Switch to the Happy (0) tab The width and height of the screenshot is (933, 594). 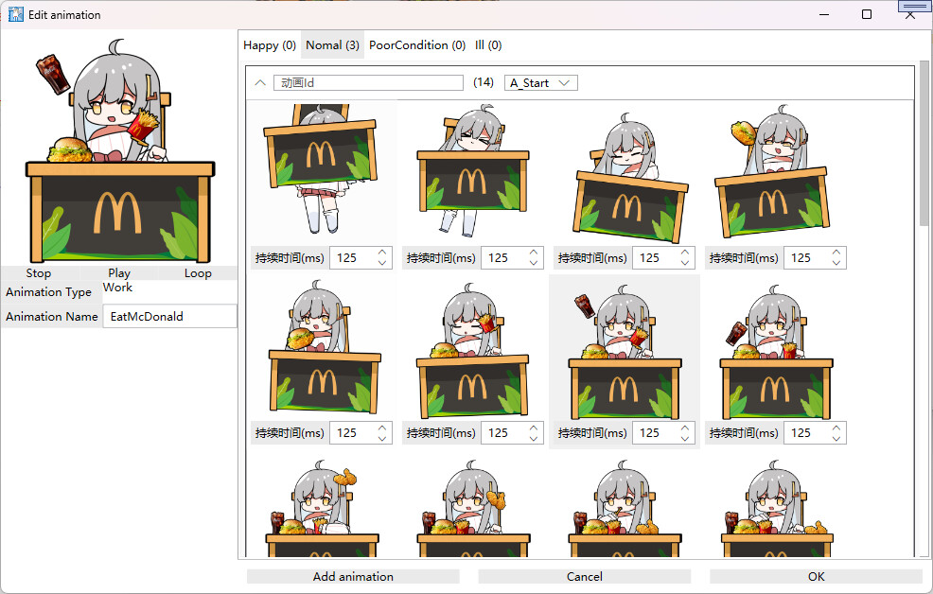point(269,44)
